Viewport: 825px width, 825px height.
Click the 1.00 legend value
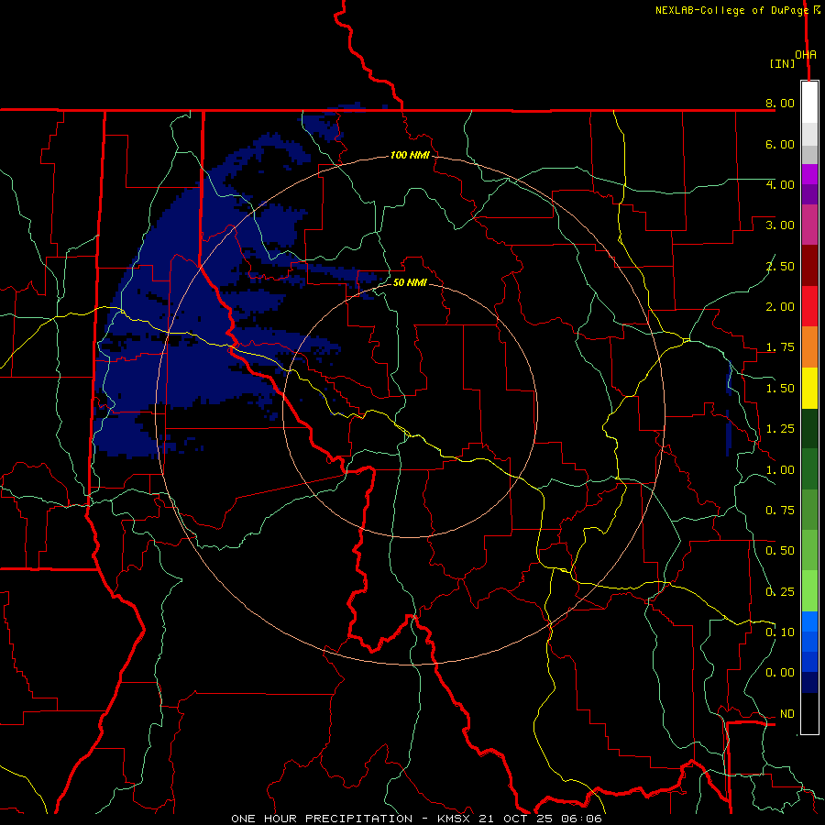click(x=780, y=470)
